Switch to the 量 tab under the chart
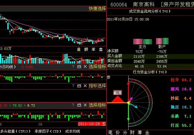This screenshot has height=135, width=194. [x=79, y=49]
